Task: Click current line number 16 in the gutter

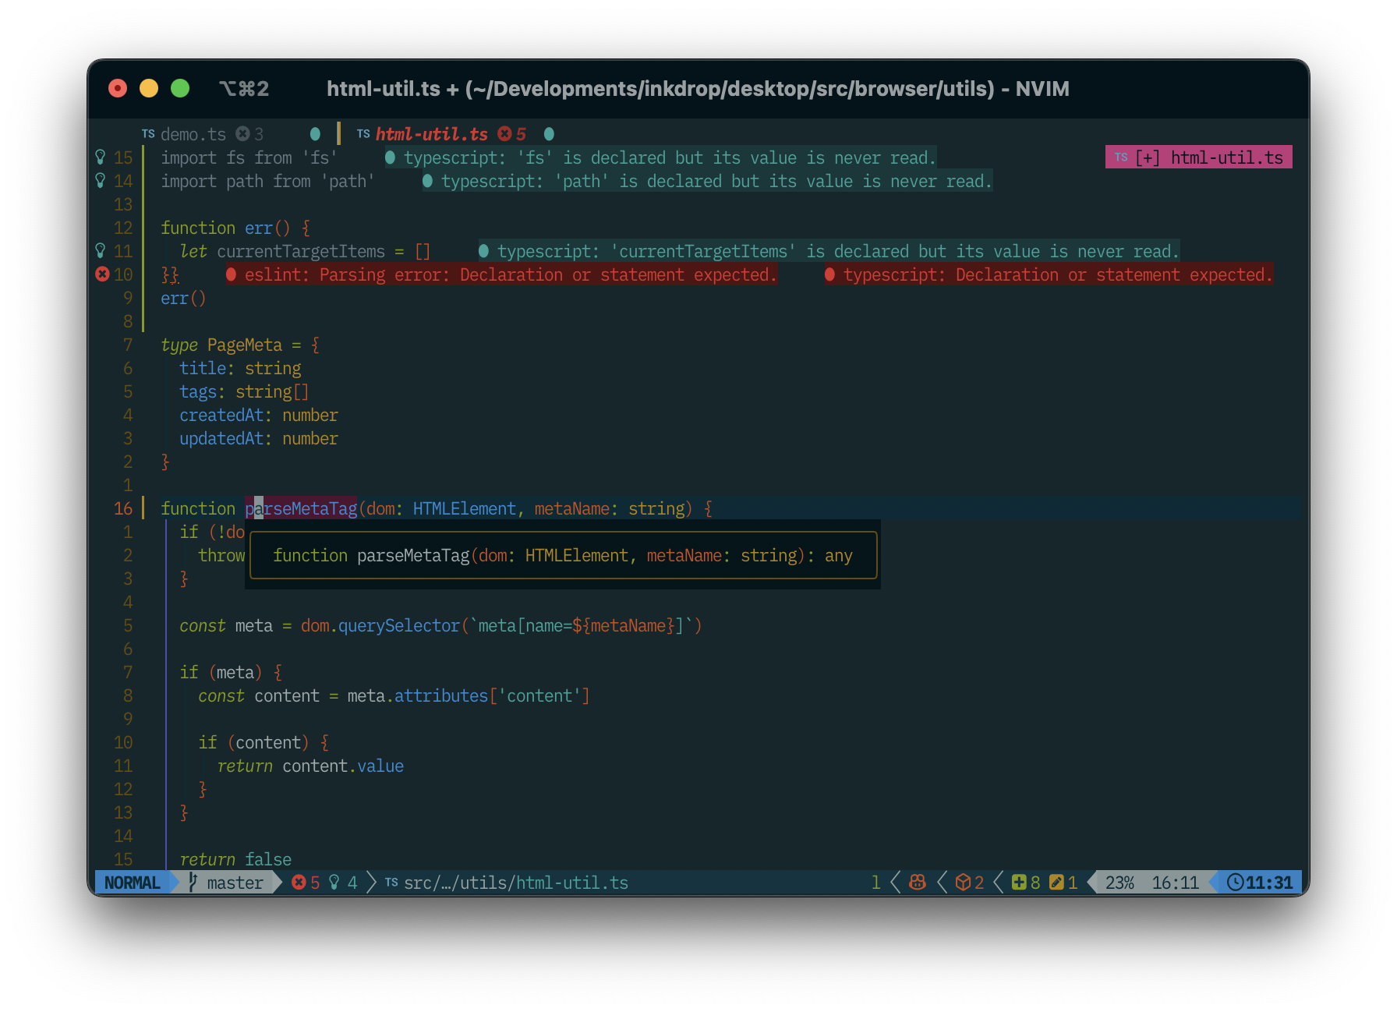Action: [123, 508]
